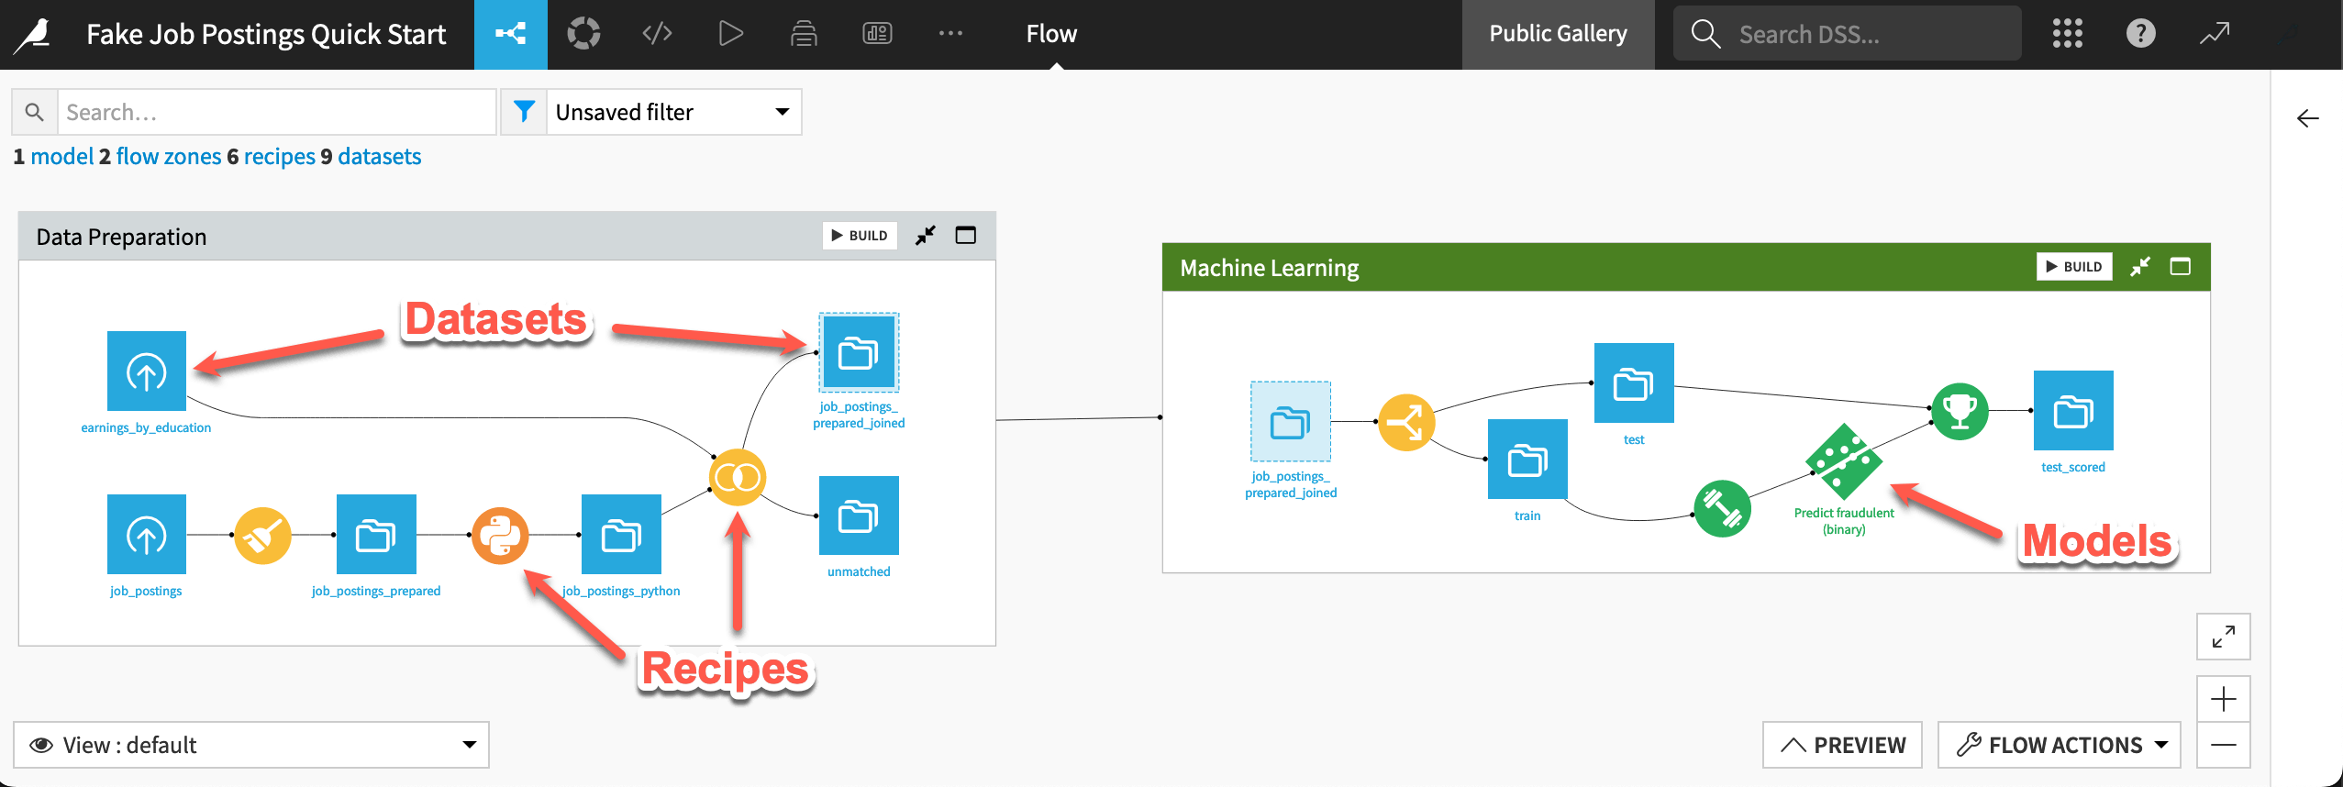Click the Flow label in top bar
The width and height of the screenshot is (2343, 787).
pos(1051,34)
